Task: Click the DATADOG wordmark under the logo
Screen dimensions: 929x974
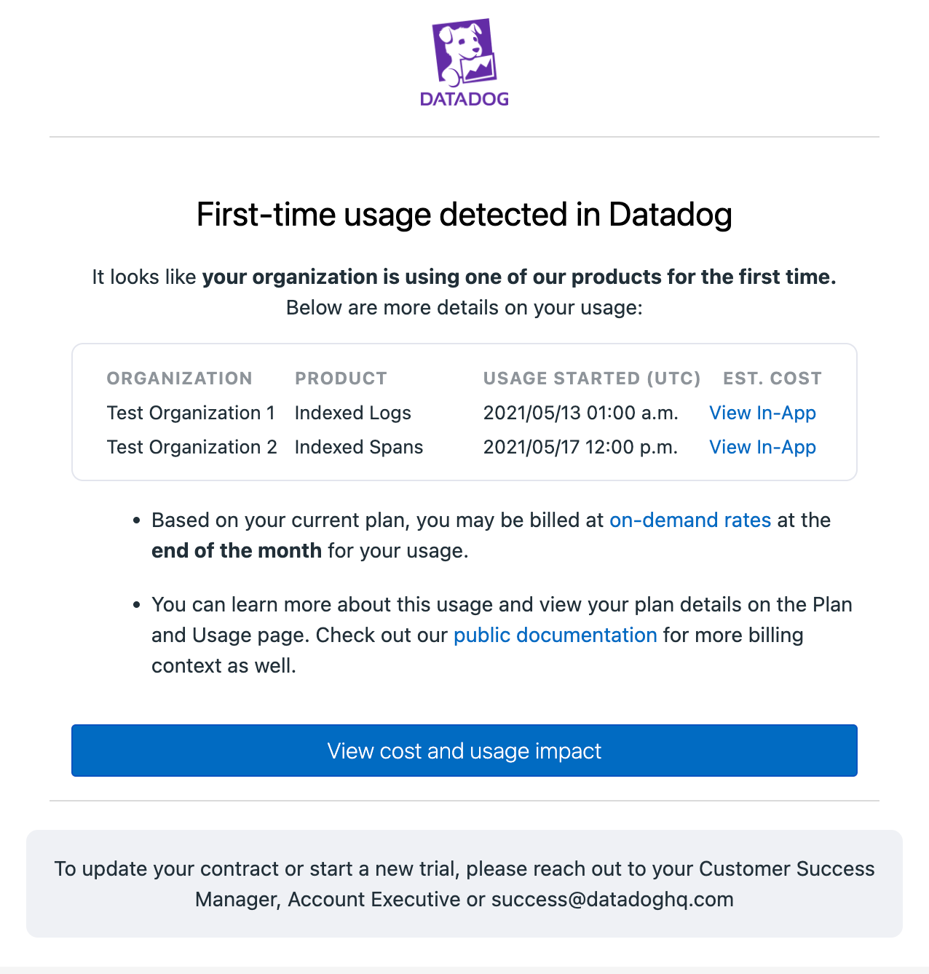Action: click(464, 99)
